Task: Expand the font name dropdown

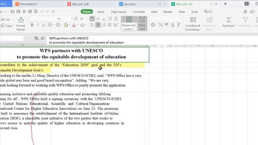Action: tap(56, 19)
